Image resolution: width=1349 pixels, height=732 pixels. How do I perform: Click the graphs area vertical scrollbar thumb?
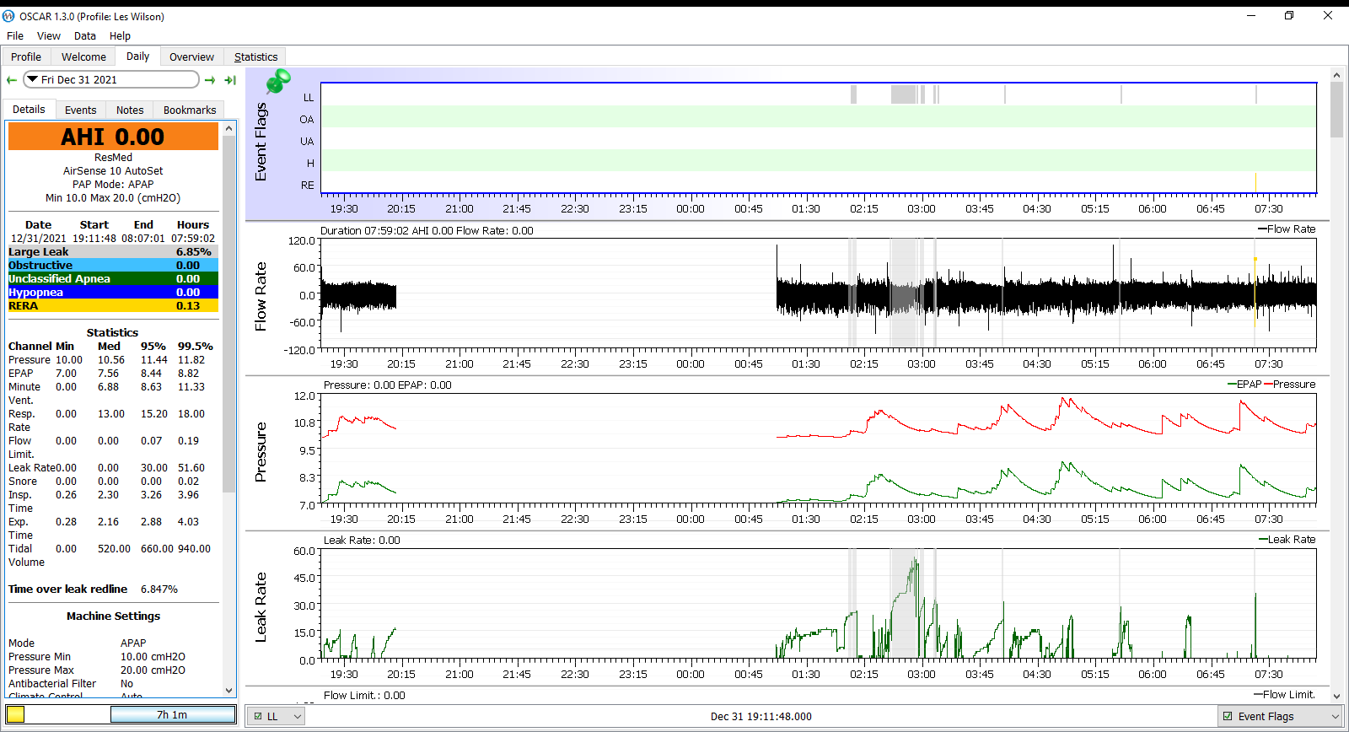[1336, 110]
